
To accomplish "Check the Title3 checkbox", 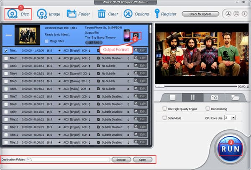I will 6,66.
